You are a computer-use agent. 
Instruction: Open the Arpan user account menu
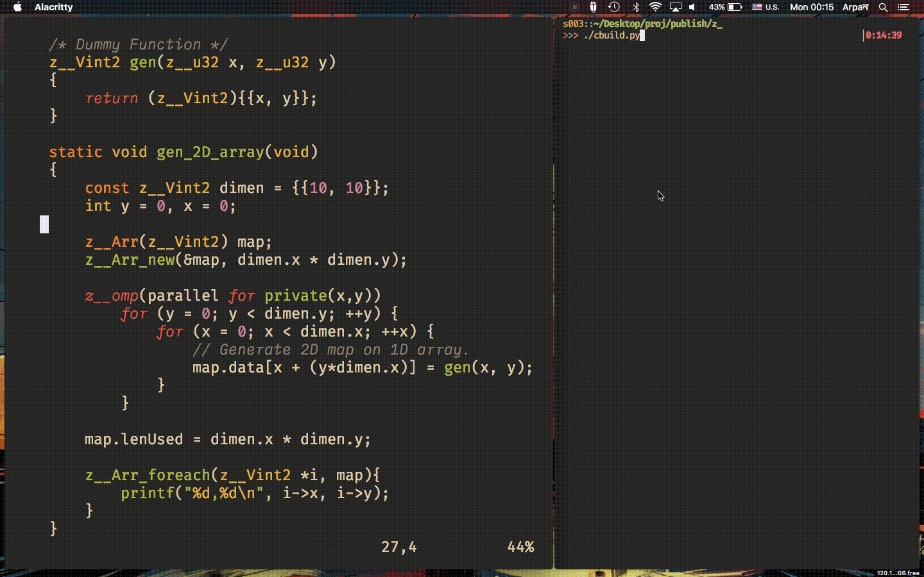(x=855, y=7)
